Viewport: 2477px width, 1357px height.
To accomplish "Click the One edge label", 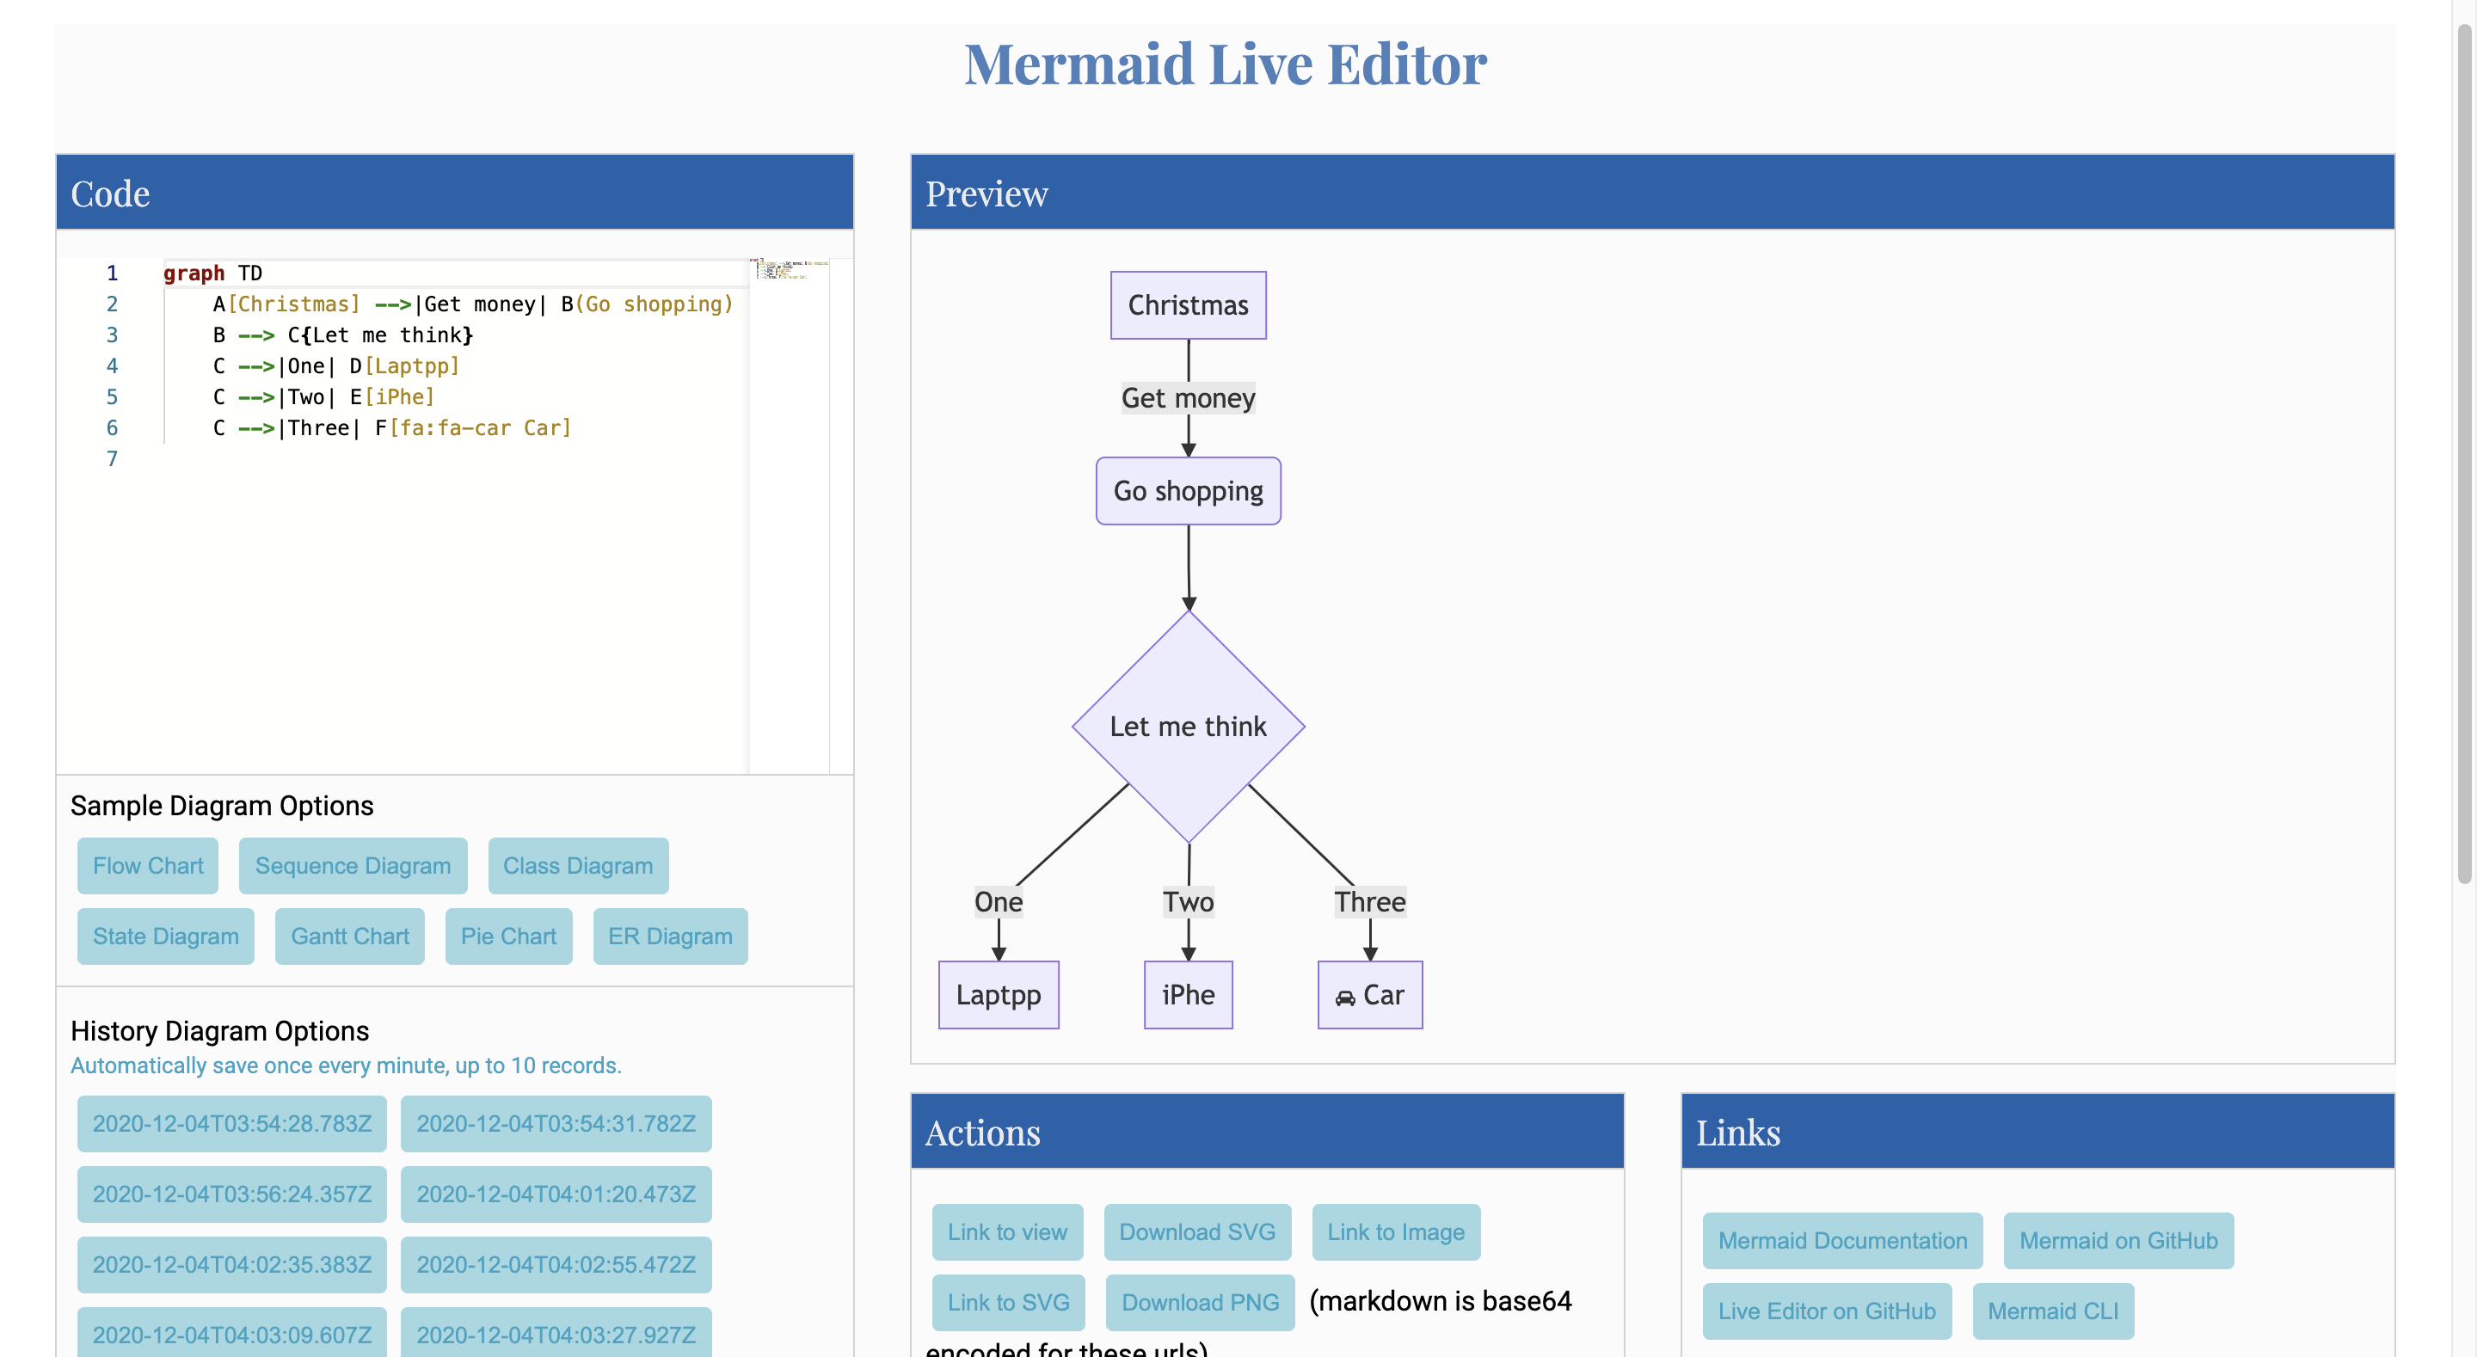I will 998,902.
